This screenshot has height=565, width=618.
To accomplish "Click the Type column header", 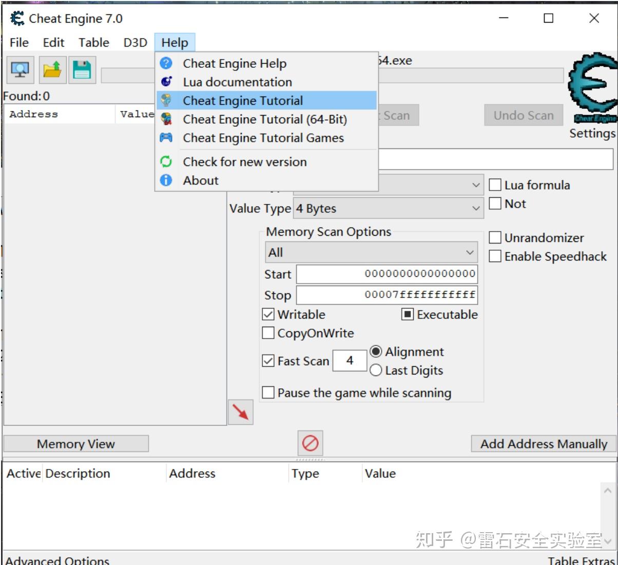I will point(325,474).
